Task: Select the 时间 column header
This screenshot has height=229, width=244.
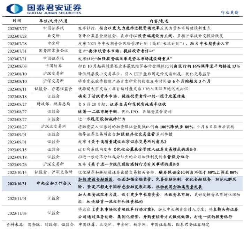Action: [x=17, y=21]
